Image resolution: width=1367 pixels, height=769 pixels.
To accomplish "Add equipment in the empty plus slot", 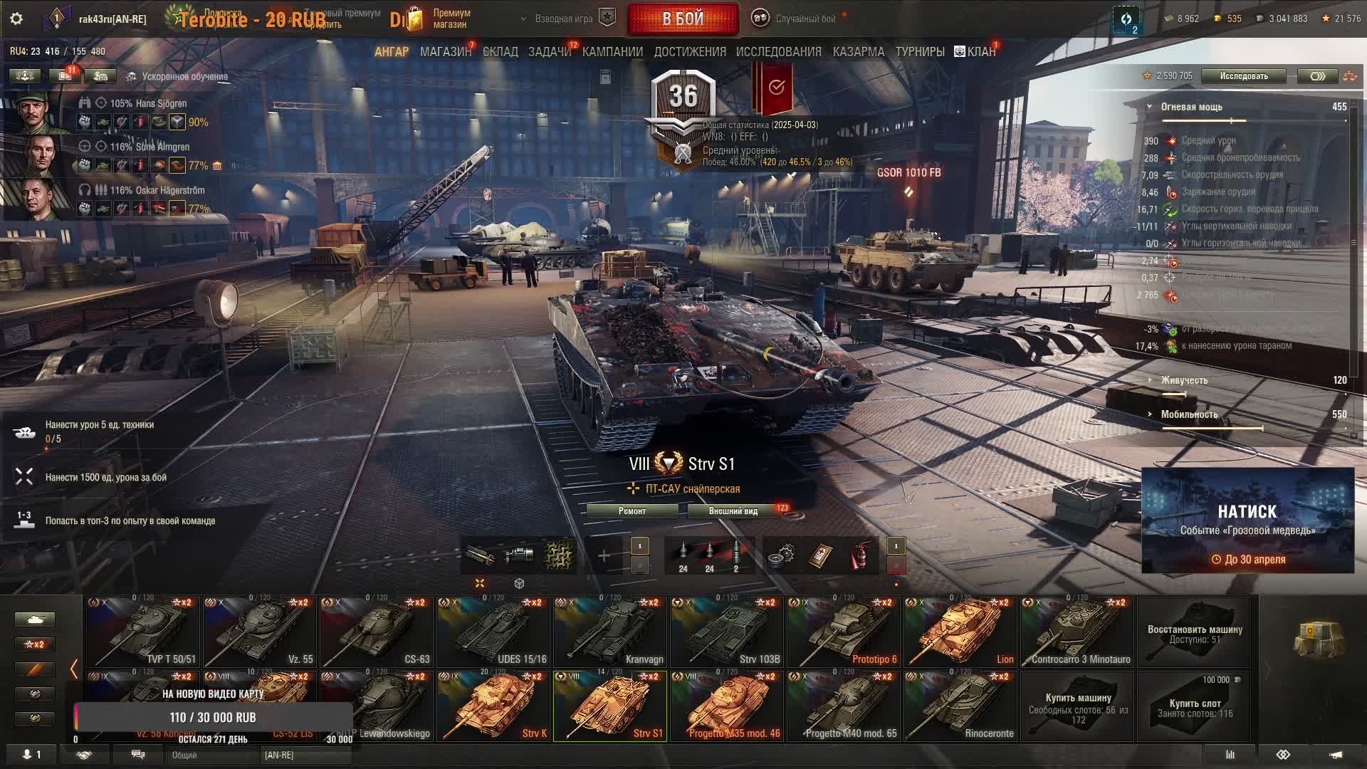I will [x=604, y=556].
